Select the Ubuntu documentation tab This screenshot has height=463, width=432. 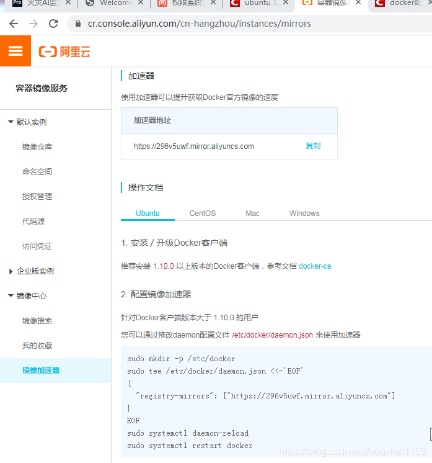[x=148, y=214]
